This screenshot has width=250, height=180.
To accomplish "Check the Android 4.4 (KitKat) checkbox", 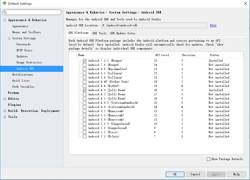I will pyautogui.click(x=85, y=86).
